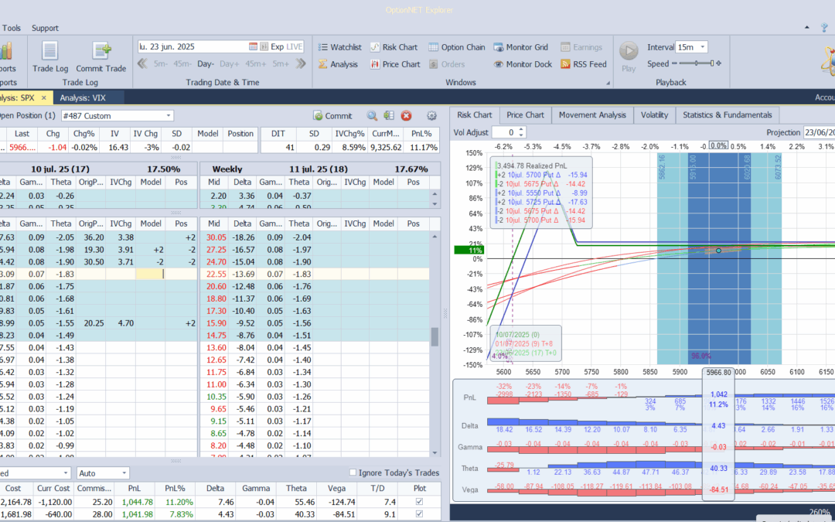This screenshot has width=835, height=522.
Task: Decrease speed with minus icon
Action: tap(675, 64)
